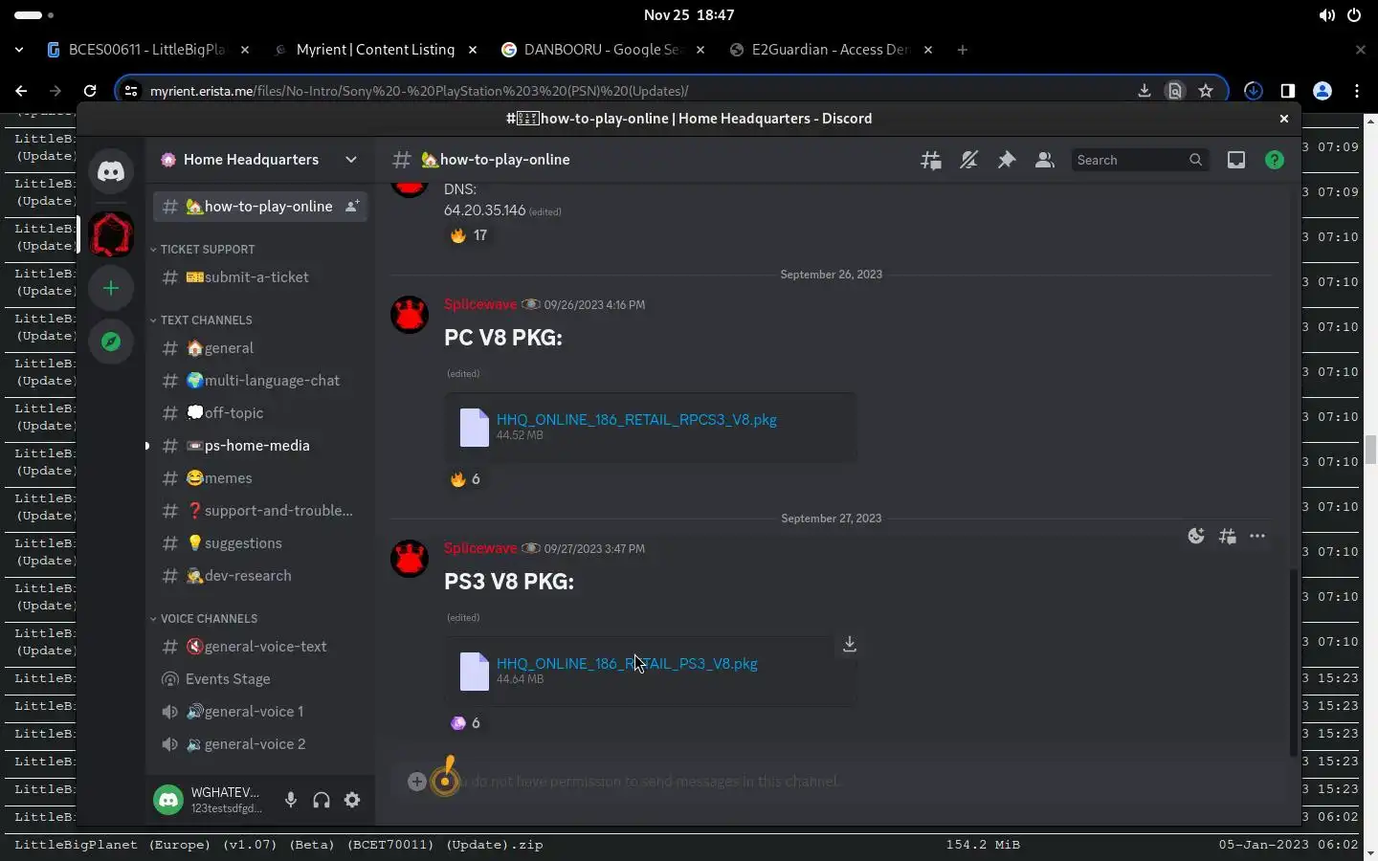Open Threads icon in channel header
Image resolution: width=1378 pixels, height=861 pixels.
point(930,161)
